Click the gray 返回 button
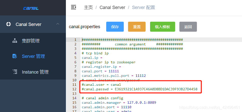Image resolution: width=242 pixels, height=112 pixels. (x=188, y=27)
